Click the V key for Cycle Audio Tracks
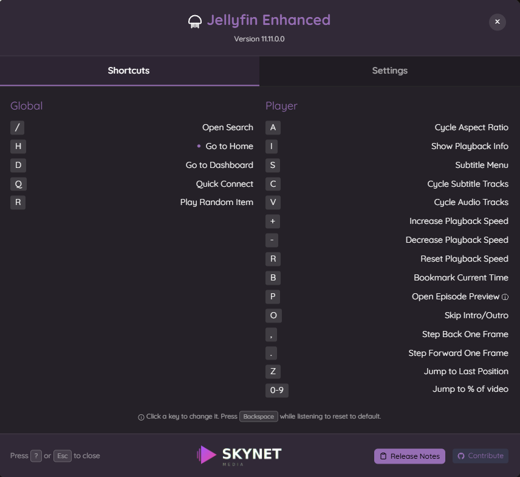 coord(273,202)
